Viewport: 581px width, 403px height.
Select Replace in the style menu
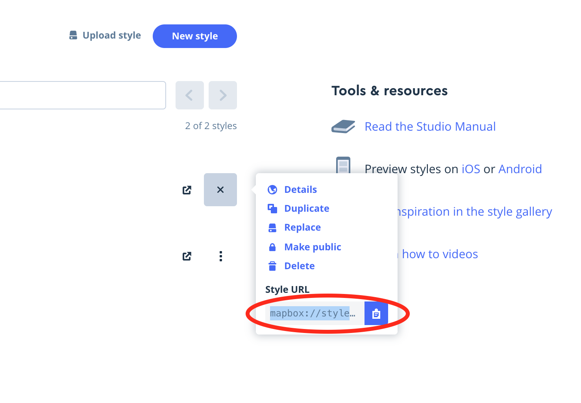(x=302, y=227)
